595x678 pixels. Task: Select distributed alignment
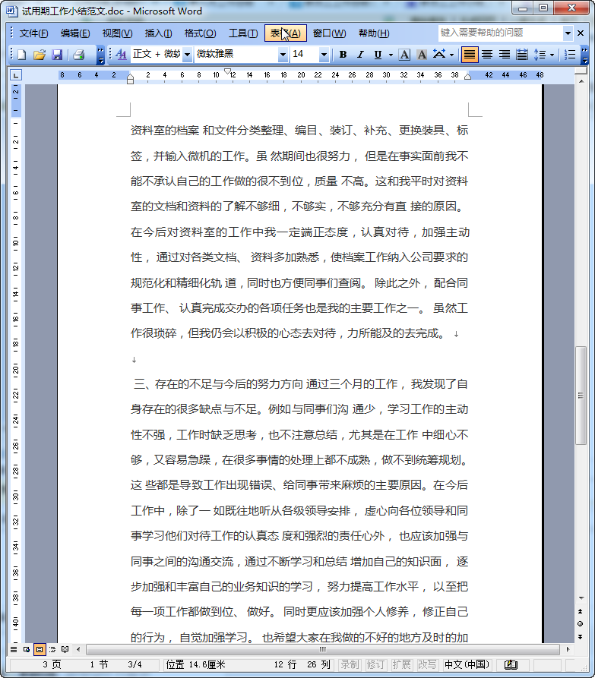522,55
